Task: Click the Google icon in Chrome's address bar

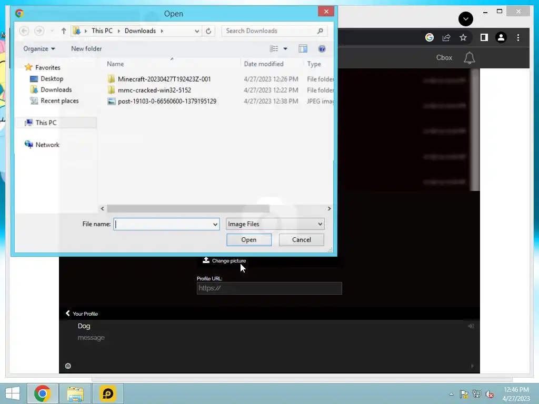Action: pyautogui.click(x=430, y=37)
